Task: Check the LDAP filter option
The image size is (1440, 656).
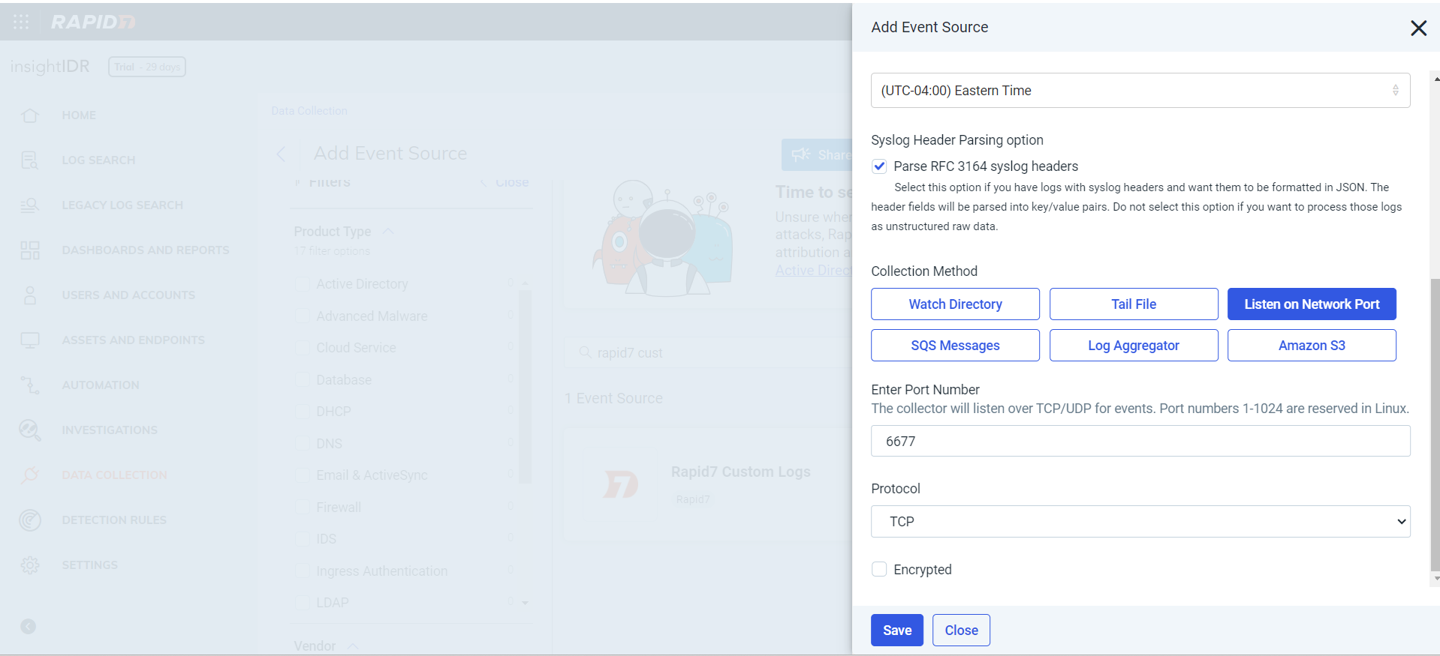Action: [303, 603]
